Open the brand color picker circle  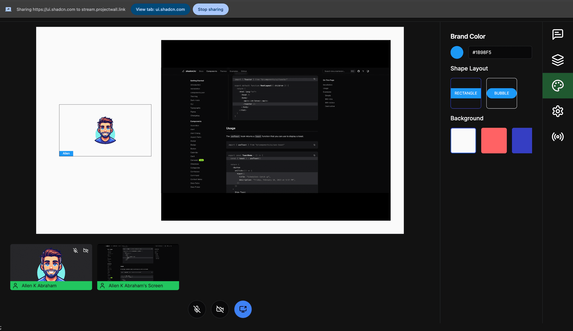(457, 52)
